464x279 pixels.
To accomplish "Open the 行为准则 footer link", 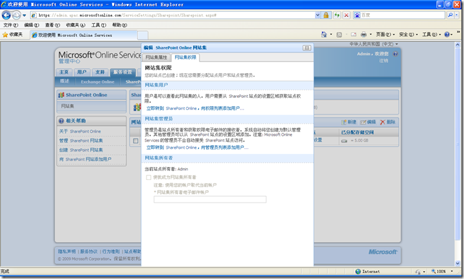I will 111,252.
